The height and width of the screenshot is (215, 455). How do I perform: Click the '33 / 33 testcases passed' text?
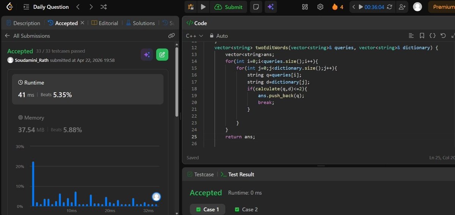pos(60,51)
